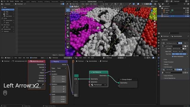Toggle Collection visibility eye in outliner
This screenshot has height=107, width=190.
pyautogui.click(x=186, y=8)
